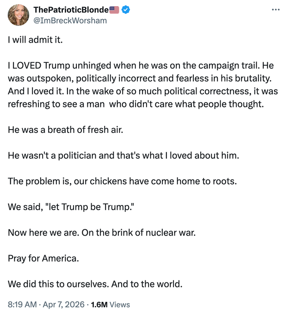Click the ThePatrioticBlonde display name

[x=71, y=10]
